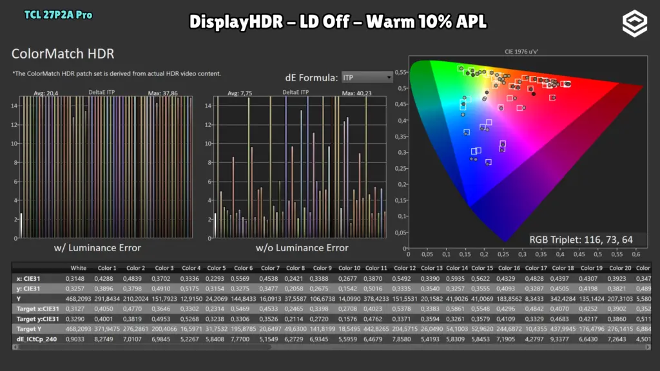
Task: Click the cell value '207,3103'
Action: click(620, 299)
